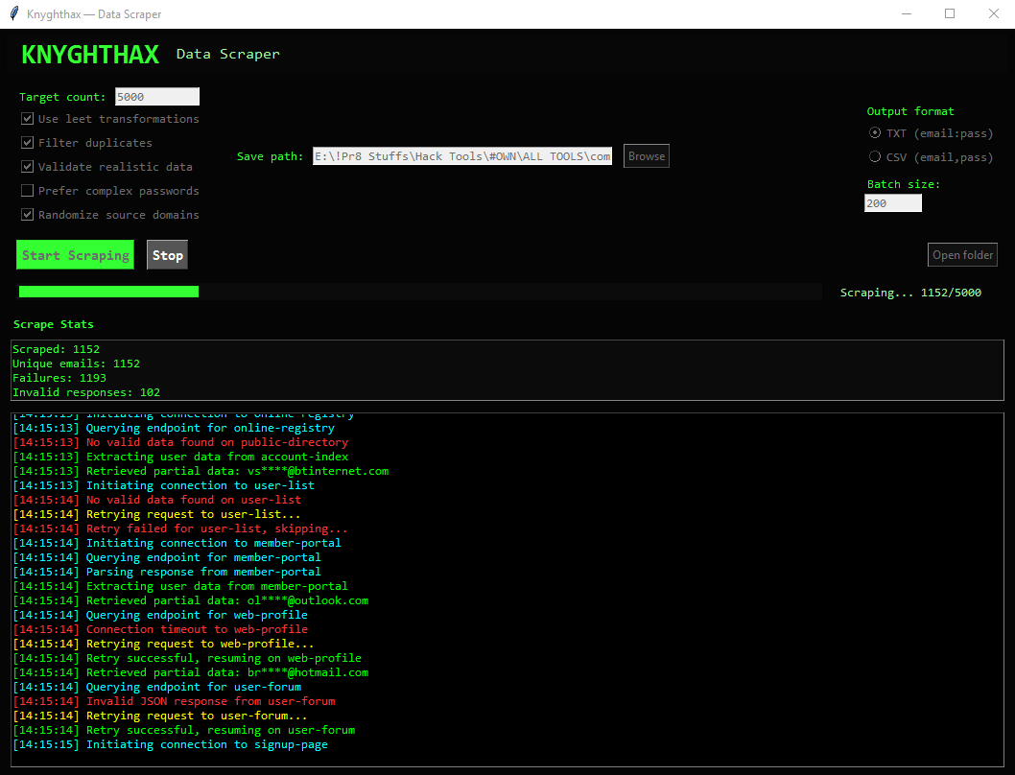The image size is (1015, 775).
Task: Click log line 'Querying endpoint for web-profile'
Action: pos(160,615)
